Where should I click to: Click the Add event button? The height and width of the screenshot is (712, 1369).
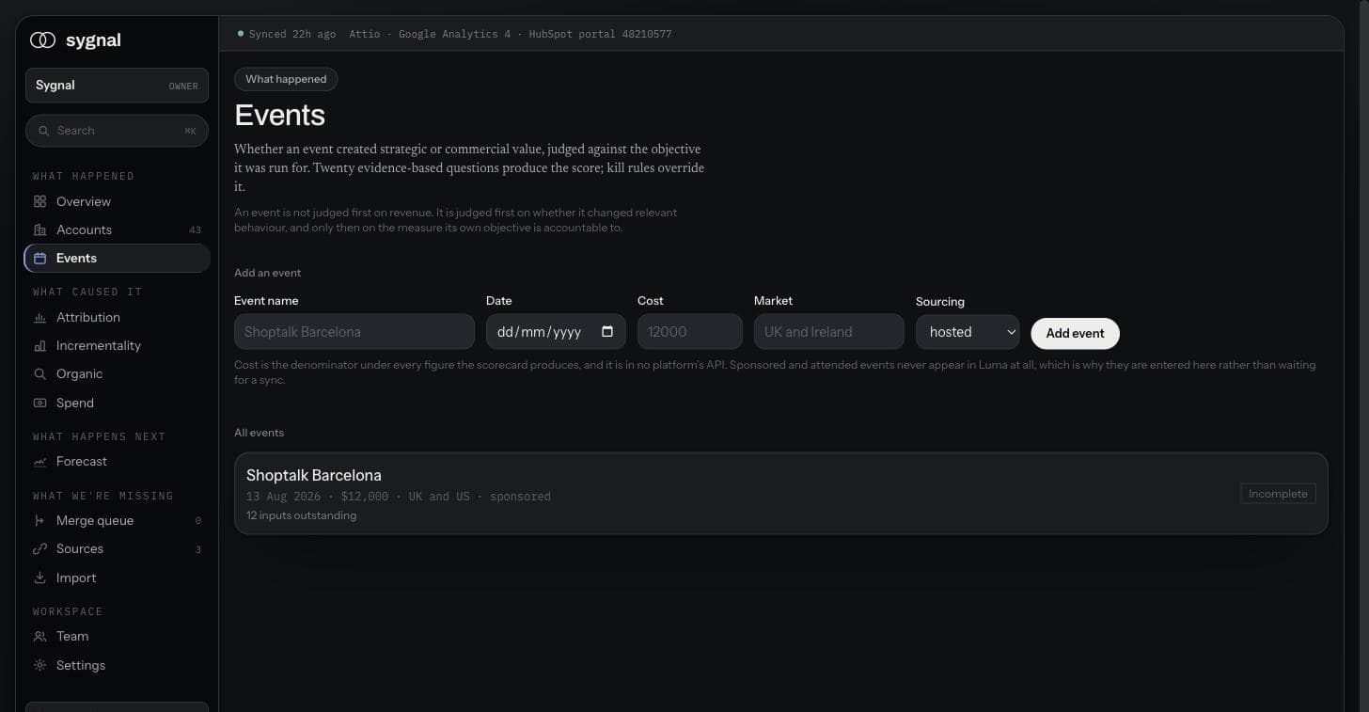(1075, 333)
